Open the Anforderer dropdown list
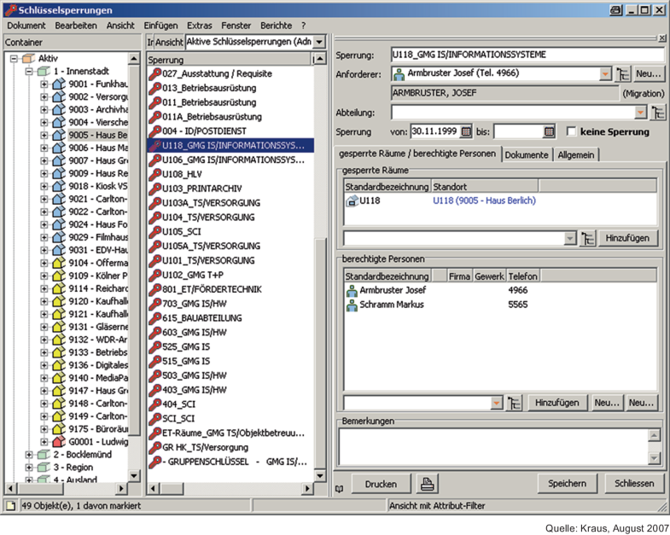 click(x=605, y=74)
